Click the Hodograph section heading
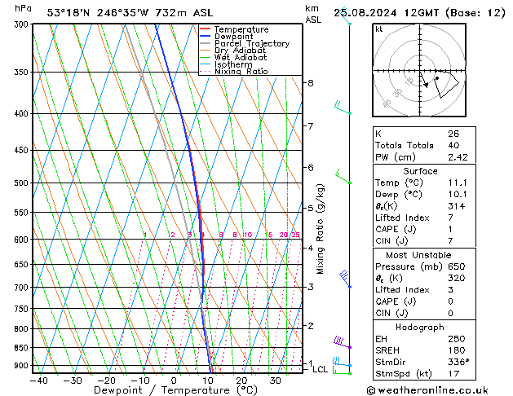The width and height of the screenshot is (513, 396). click(x=420, y=328)
